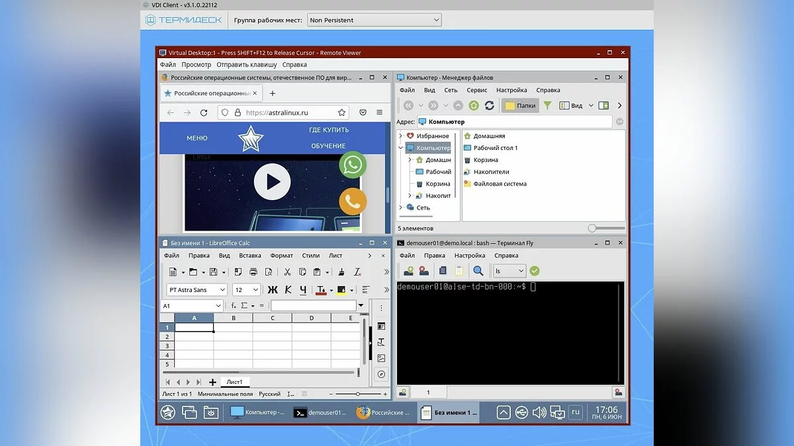Open the PT Astra Sans font dropdown

[x=222, y=290]
